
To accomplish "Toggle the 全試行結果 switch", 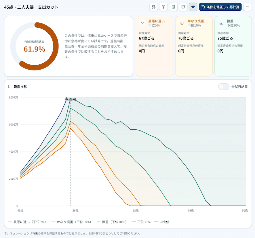I will (x=224, y=87).
